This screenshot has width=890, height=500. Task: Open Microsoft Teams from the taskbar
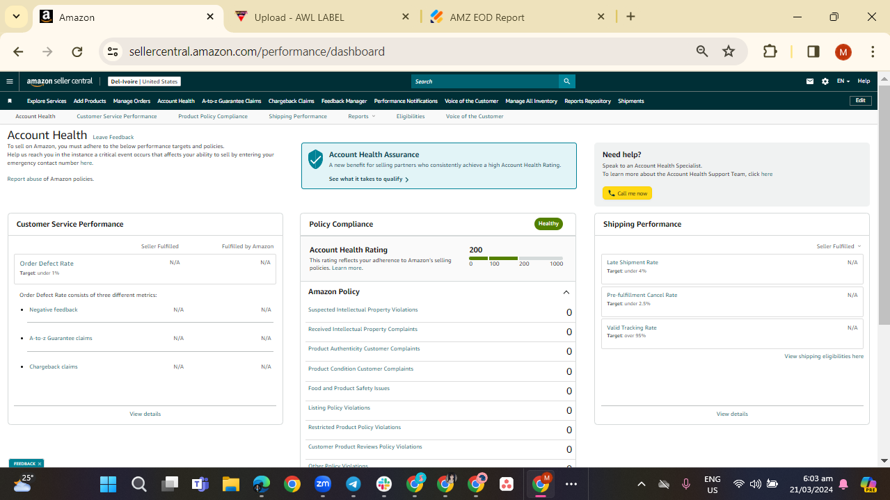pyautogui.click(x=200, y=484)
